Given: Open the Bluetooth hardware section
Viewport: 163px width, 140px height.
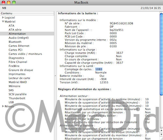Looking at the screenshot, I should 15,42.
